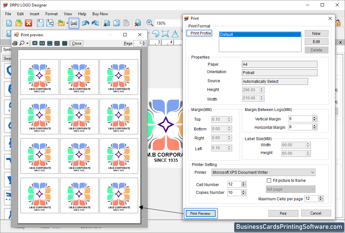The width and height of the screenshot is (345, 233).
Task: Click the red X close document icon
Action: (x=29, y=23)
